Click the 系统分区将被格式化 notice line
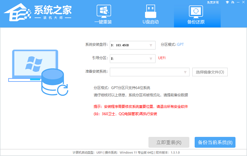This screenshot has height=156, width=247. (x=141, y=95)
